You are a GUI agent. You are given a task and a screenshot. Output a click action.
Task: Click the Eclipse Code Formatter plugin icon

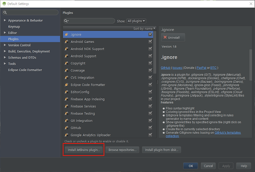click(67, 85)
